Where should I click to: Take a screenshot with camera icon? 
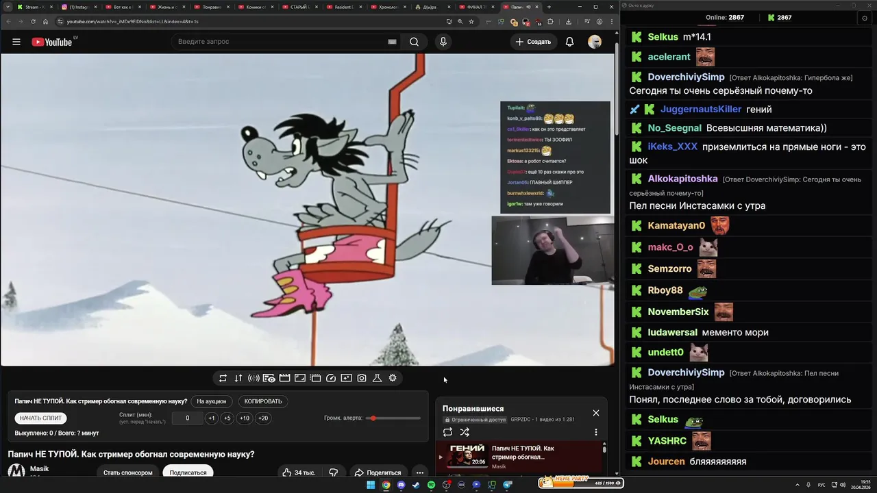point(362,378)
